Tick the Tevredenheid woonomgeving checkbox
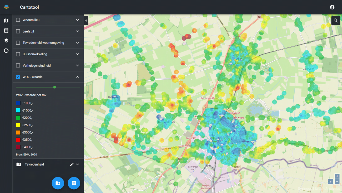 tap(18, 42)
